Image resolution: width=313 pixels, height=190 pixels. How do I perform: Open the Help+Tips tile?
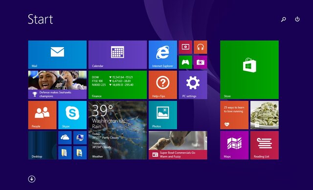click(163, 85)
